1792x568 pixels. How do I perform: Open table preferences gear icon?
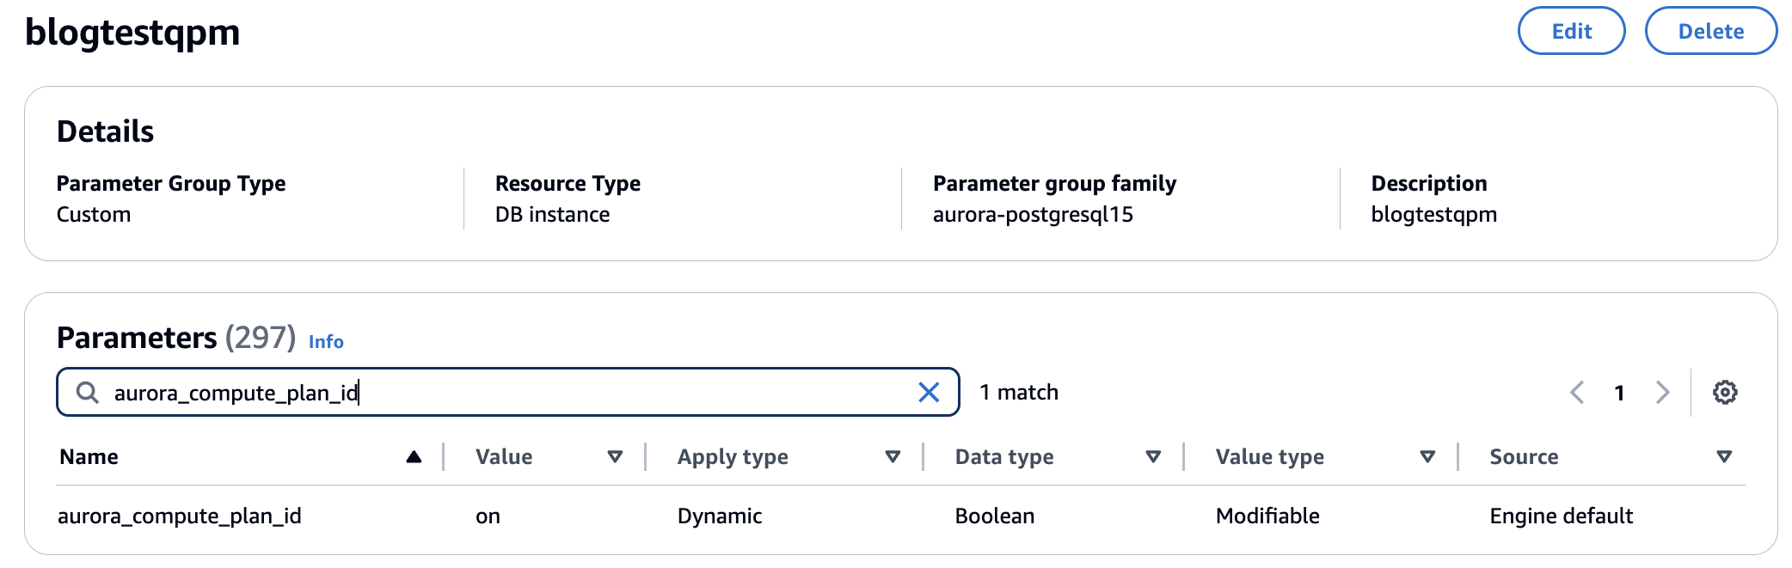[x=1724, y=393]
